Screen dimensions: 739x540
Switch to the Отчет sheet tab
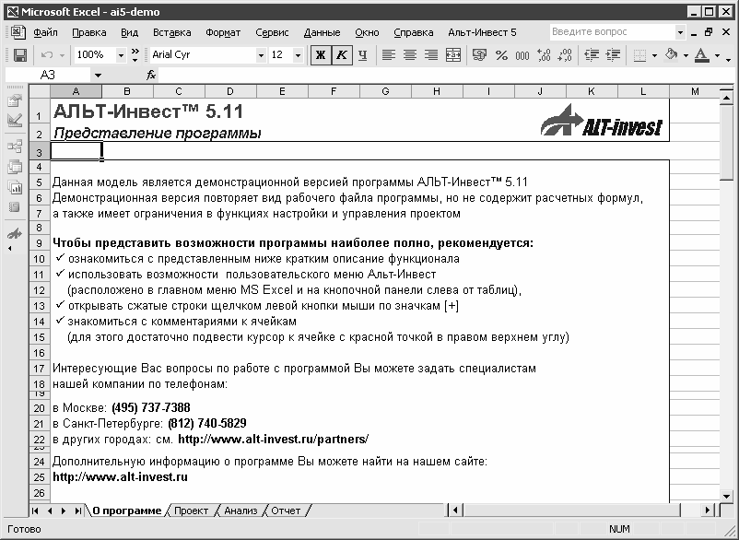pyautogui.click(x=286, y=511)
